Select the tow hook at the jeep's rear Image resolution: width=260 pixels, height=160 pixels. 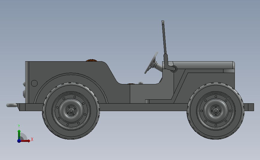(12, 105)
